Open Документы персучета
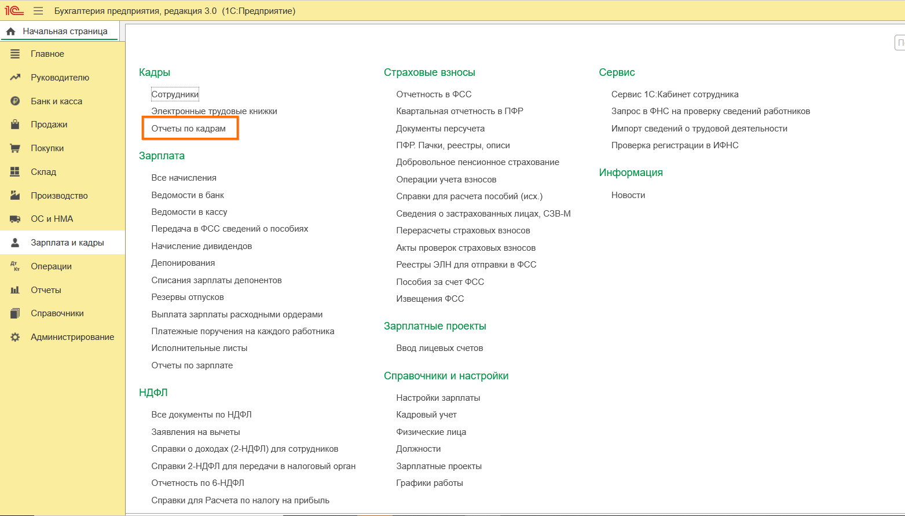Screen dimensions: 905x516 point(440,129)
